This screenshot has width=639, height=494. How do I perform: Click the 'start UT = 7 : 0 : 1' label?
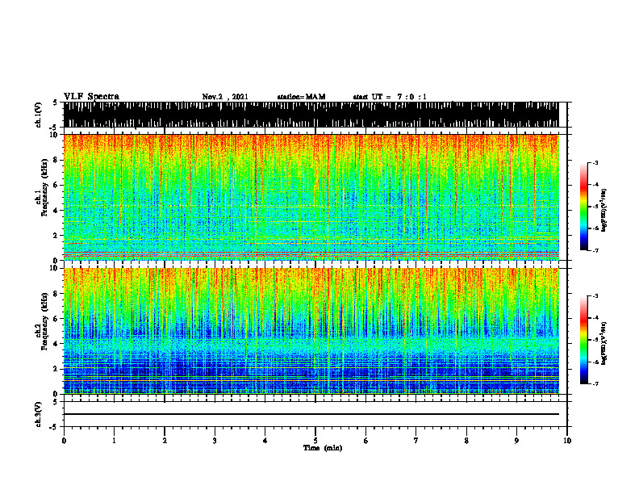click(390, 97)
